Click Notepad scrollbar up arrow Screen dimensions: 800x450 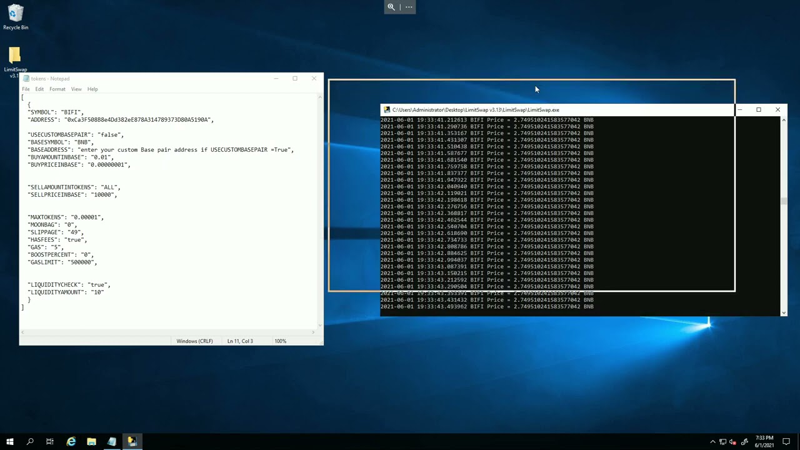coord(321,97)
